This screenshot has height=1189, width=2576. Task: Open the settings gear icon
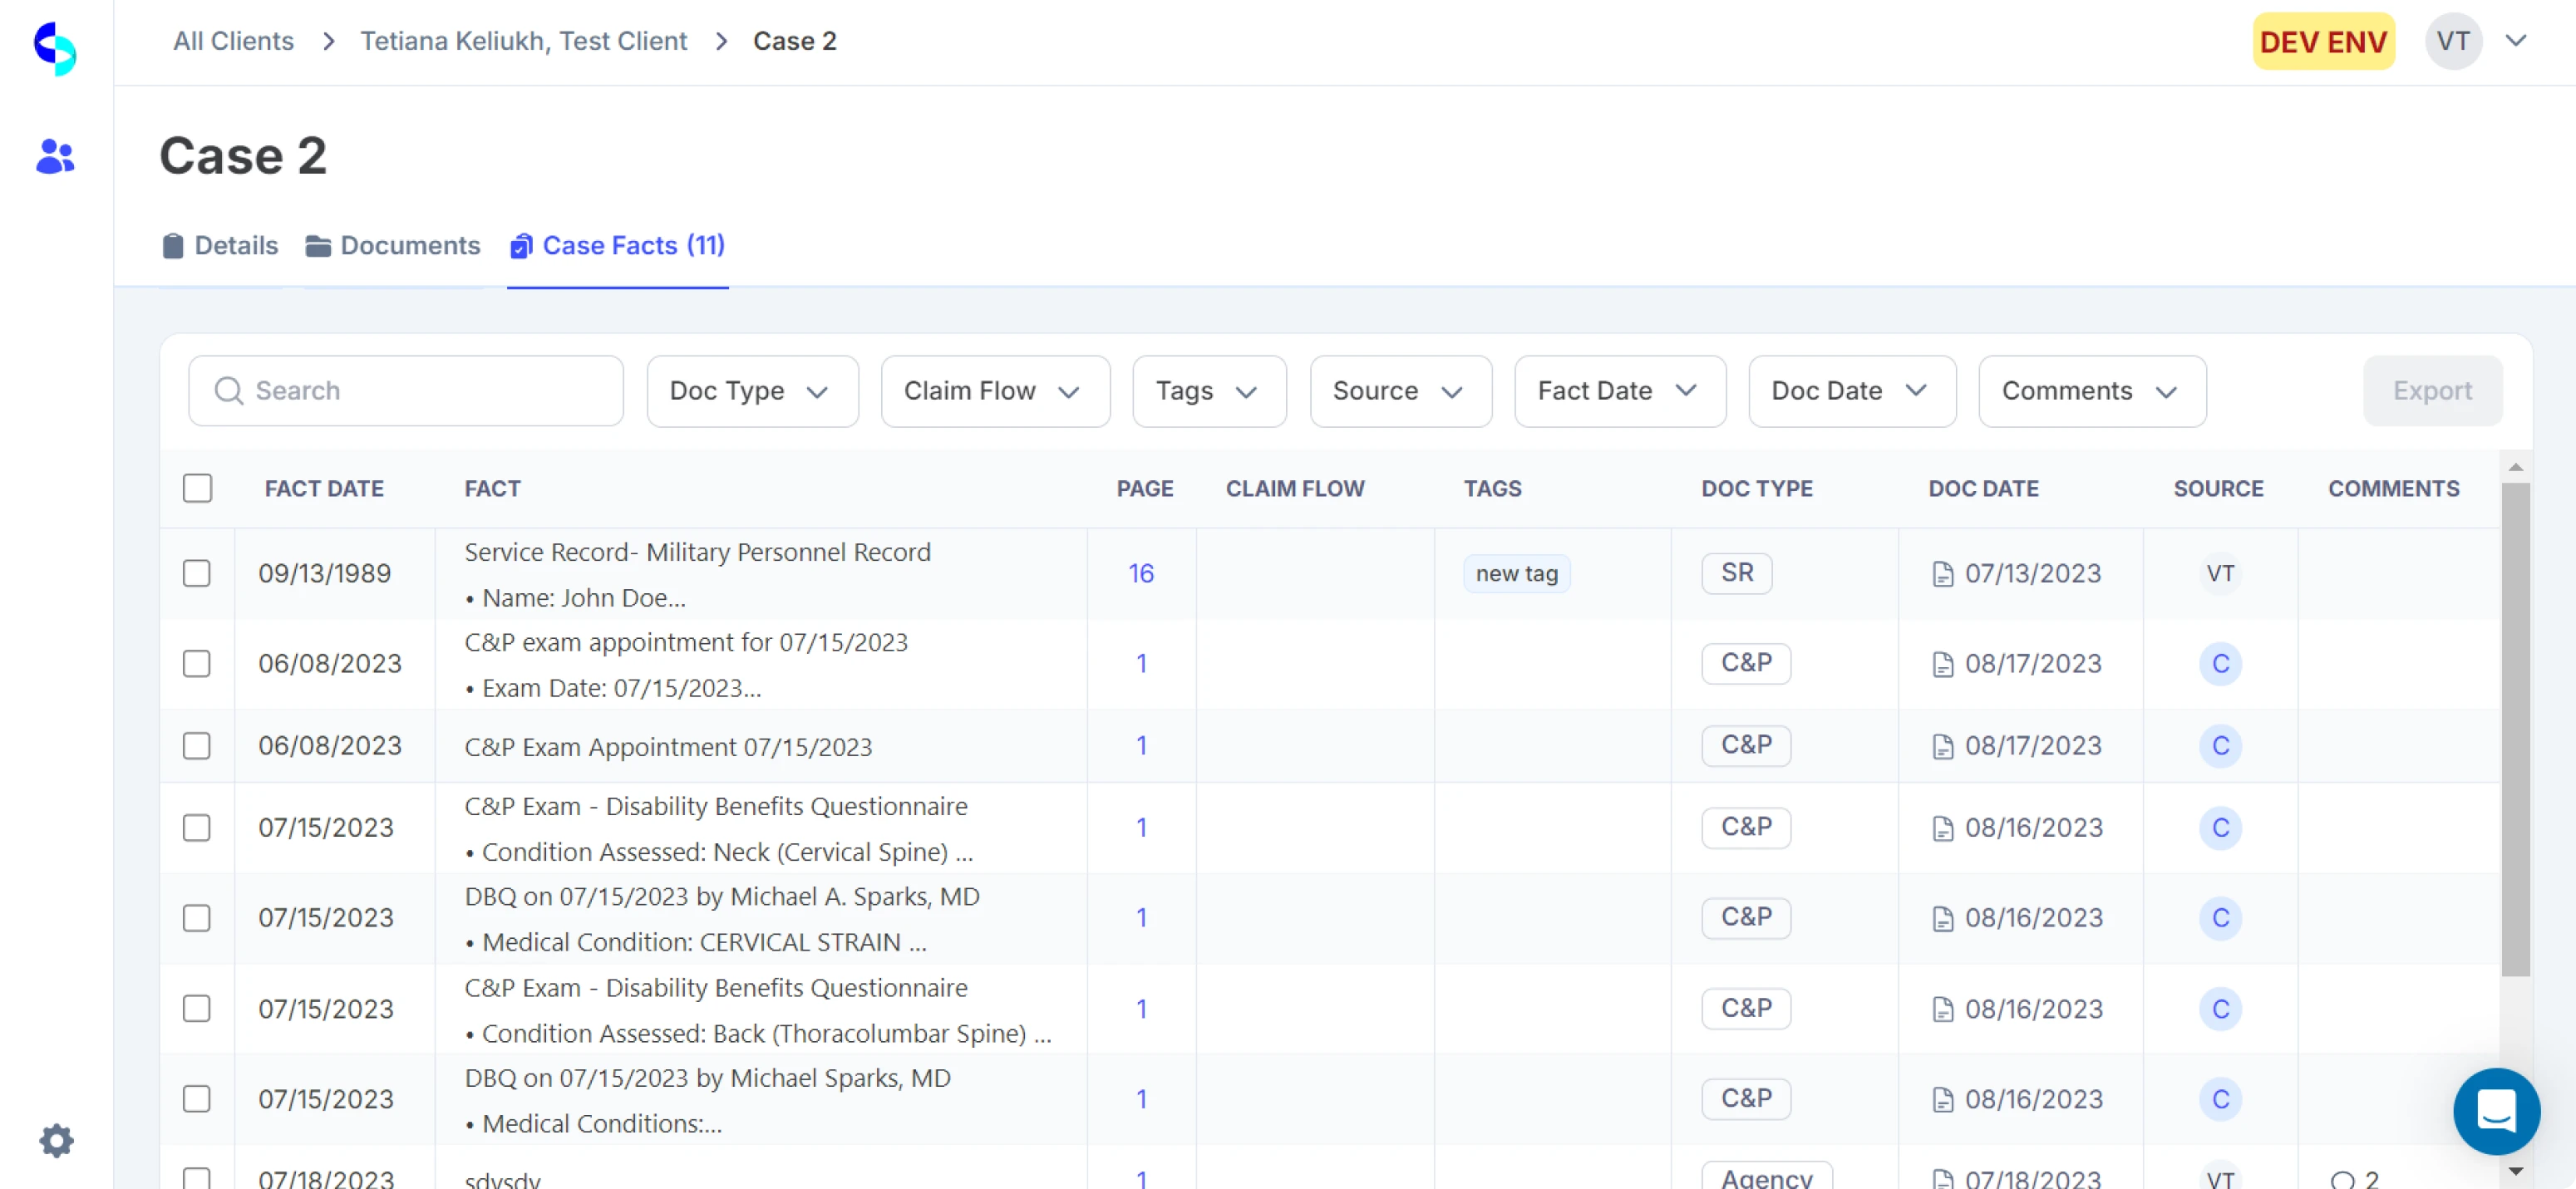[56, 1140]
